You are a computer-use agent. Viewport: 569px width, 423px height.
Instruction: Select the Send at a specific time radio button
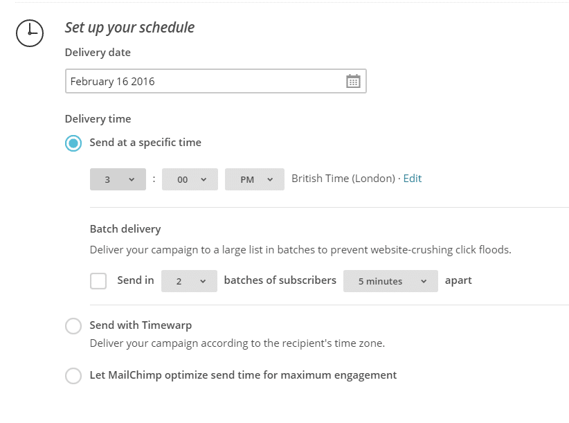click(73, 143)
